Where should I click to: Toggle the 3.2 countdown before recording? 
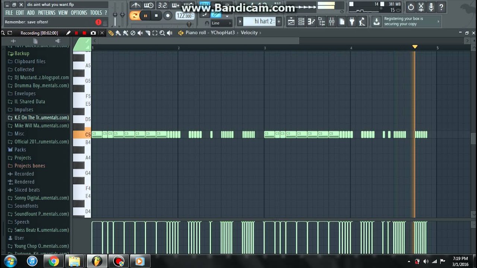pyautogui.click(x=162, y=6)
